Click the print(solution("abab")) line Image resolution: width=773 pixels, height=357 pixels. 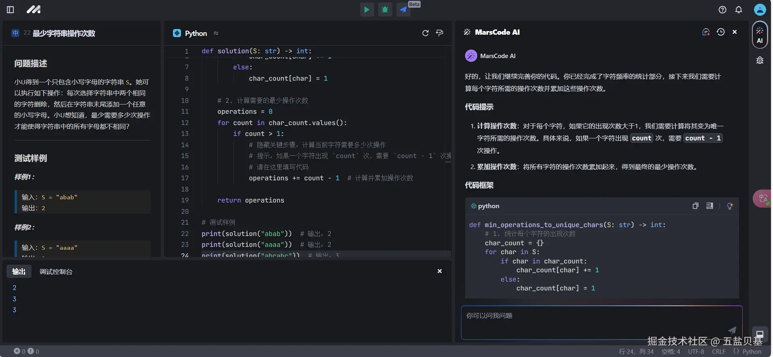246,234
